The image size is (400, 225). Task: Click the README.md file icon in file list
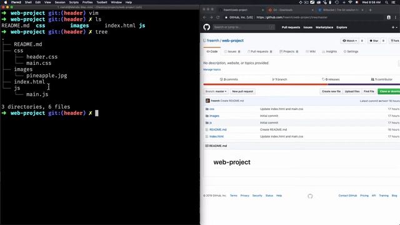tap(207, 129)
